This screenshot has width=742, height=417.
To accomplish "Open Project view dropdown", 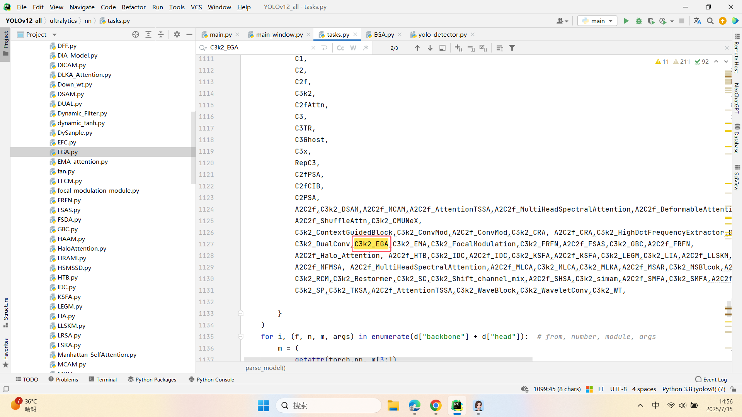I will point(54,34).
